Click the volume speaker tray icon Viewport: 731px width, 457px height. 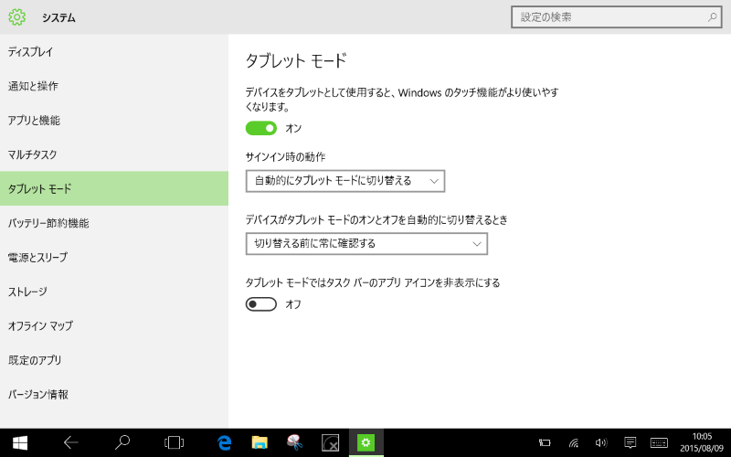(601, 442)
